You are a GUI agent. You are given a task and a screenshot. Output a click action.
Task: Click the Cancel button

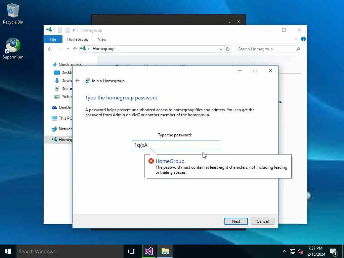(263, 221)
